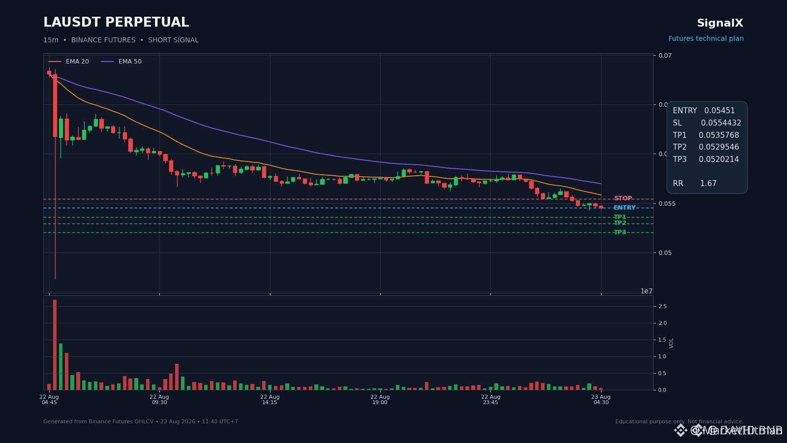Click the ENTRY level label on the chart
787x443 pixels.
pyautogui.click(x=625, y=208)
